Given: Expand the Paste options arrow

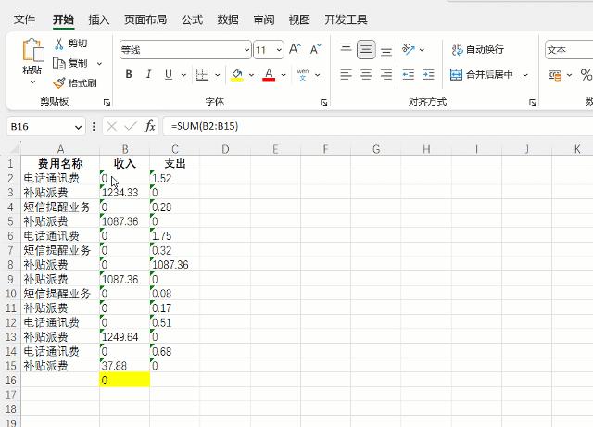Looking at the screenshot, I should point(33,82).
